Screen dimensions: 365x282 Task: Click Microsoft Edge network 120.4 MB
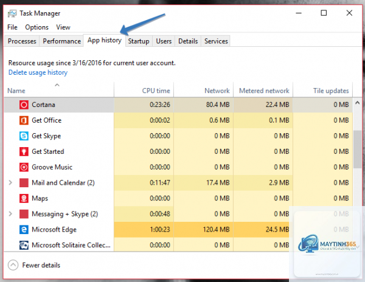click(x=216, y=230)
